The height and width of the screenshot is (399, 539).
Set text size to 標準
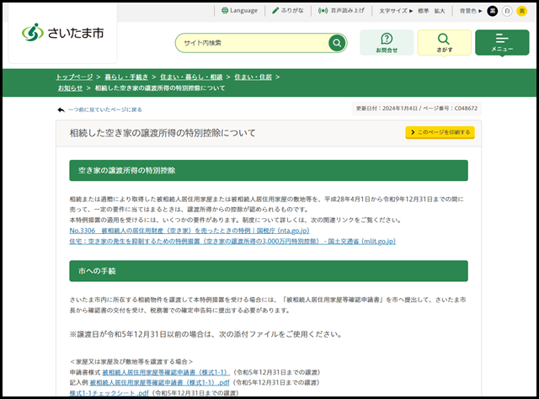click(423, 11)
